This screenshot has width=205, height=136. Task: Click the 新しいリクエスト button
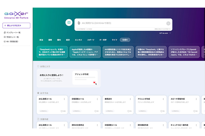tap(16, 26)
